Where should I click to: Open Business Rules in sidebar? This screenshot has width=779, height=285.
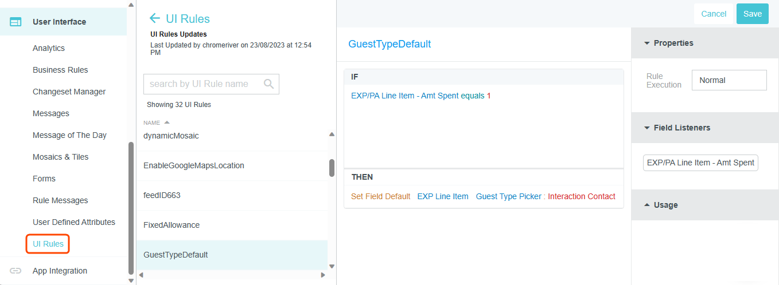coord(60,70)
